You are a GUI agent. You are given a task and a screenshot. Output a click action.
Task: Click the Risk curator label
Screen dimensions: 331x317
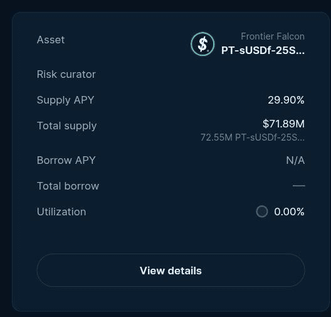pyautogui.click(x=66, y=74)
